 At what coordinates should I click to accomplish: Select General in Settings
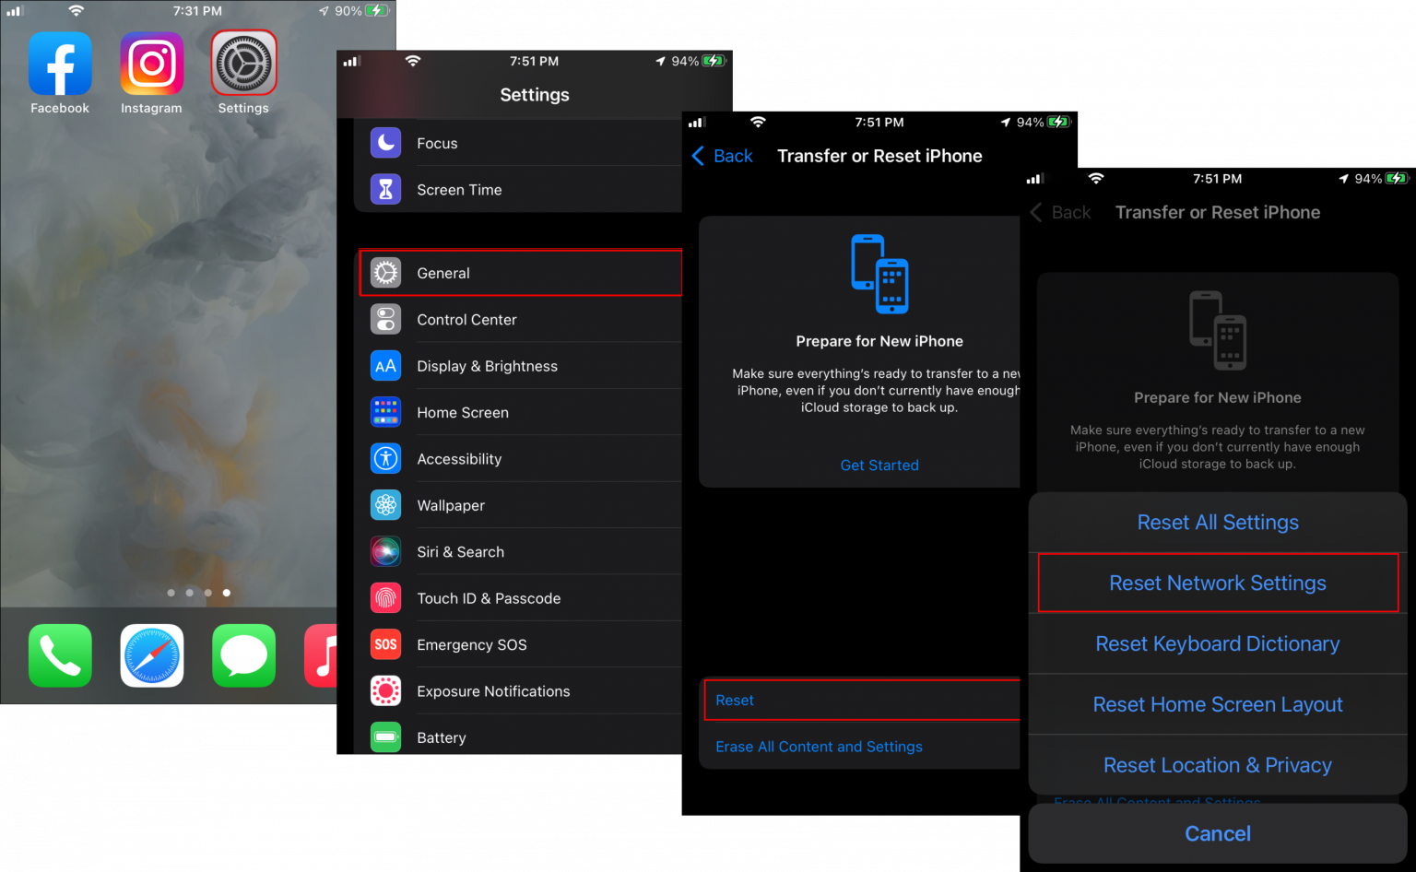tap(443, 273)
